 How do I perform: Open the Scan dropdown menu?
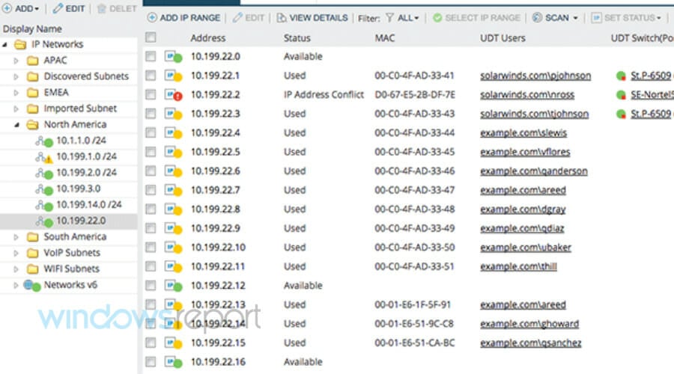click(x=555, y=17)
